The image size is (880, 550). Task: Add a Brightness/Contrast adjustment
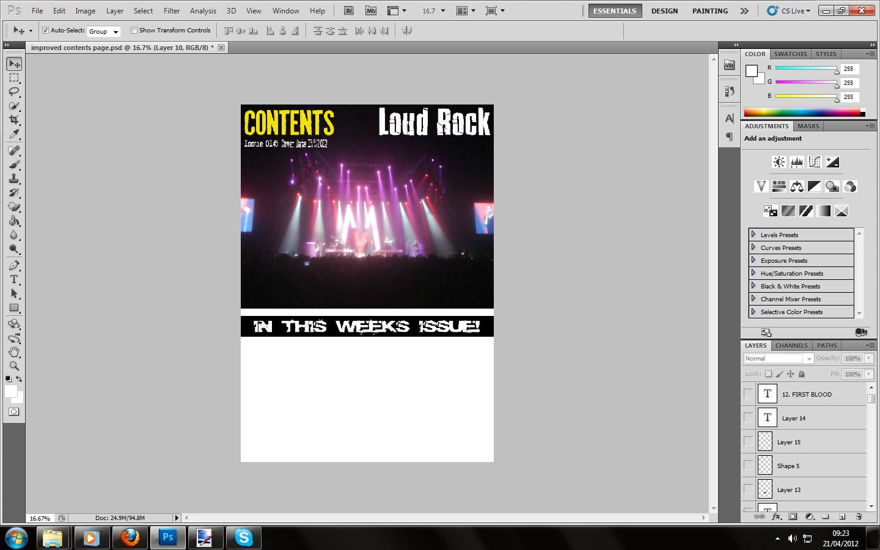[779, 162]
